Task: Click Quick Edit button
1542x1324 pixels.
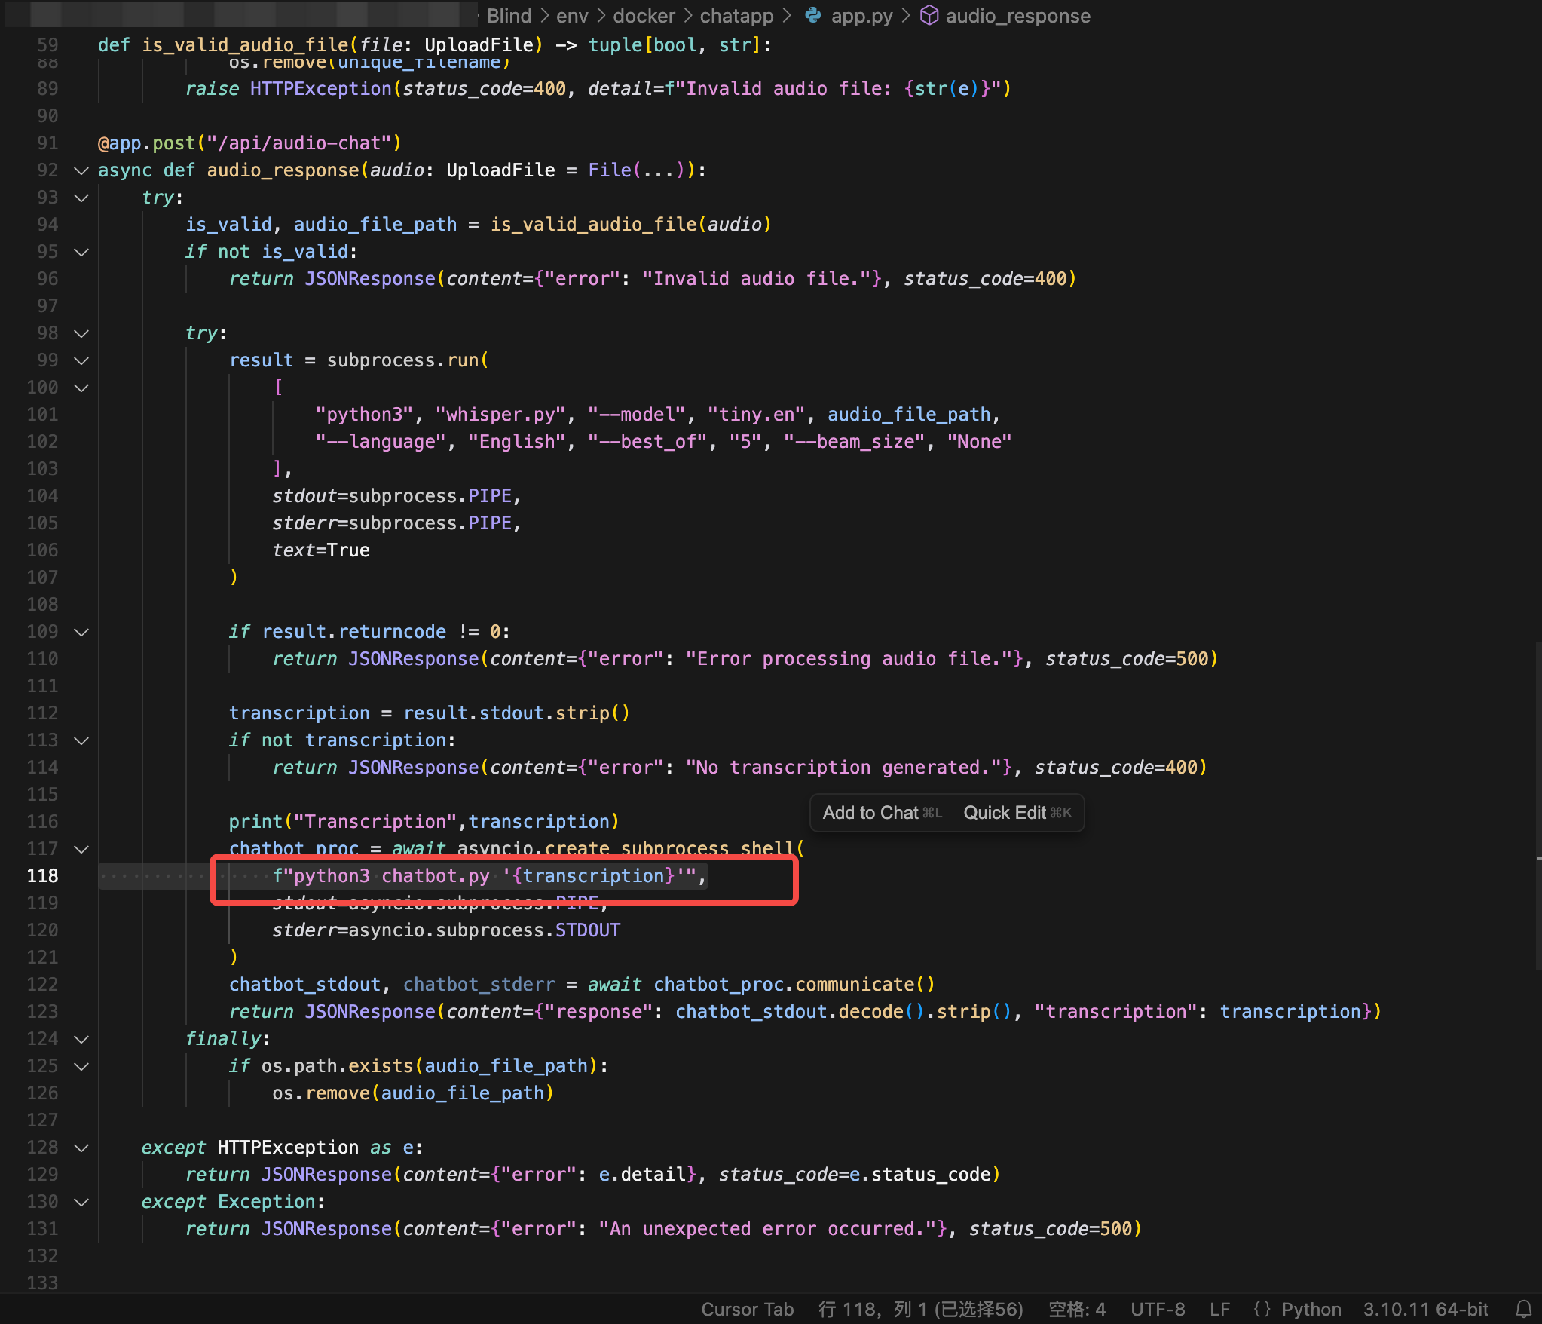Action: tap(1017, 813)
